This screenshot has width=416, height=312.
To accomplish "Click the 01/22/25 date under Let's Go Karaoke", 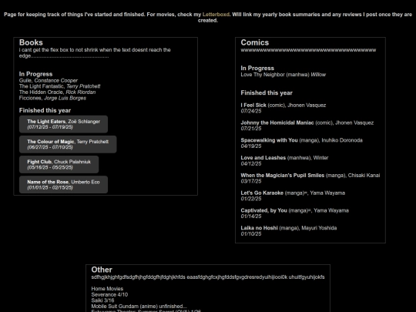I will pyautogui.click(x=251, y=199).
